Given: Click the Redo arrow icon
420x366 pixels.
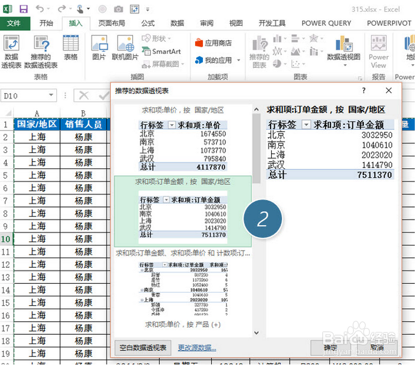Looking at the screenshot, I should 61,9.
